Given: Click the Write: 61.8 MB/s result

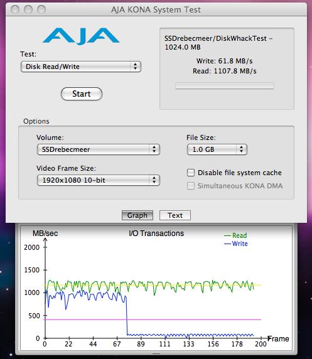Looking at the screenshot, I should (224, 61).
